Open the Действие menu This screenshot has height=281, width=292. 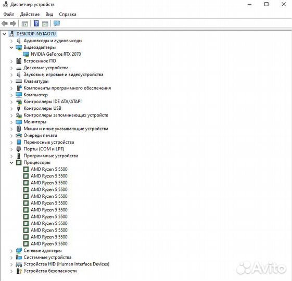point(30,15)
